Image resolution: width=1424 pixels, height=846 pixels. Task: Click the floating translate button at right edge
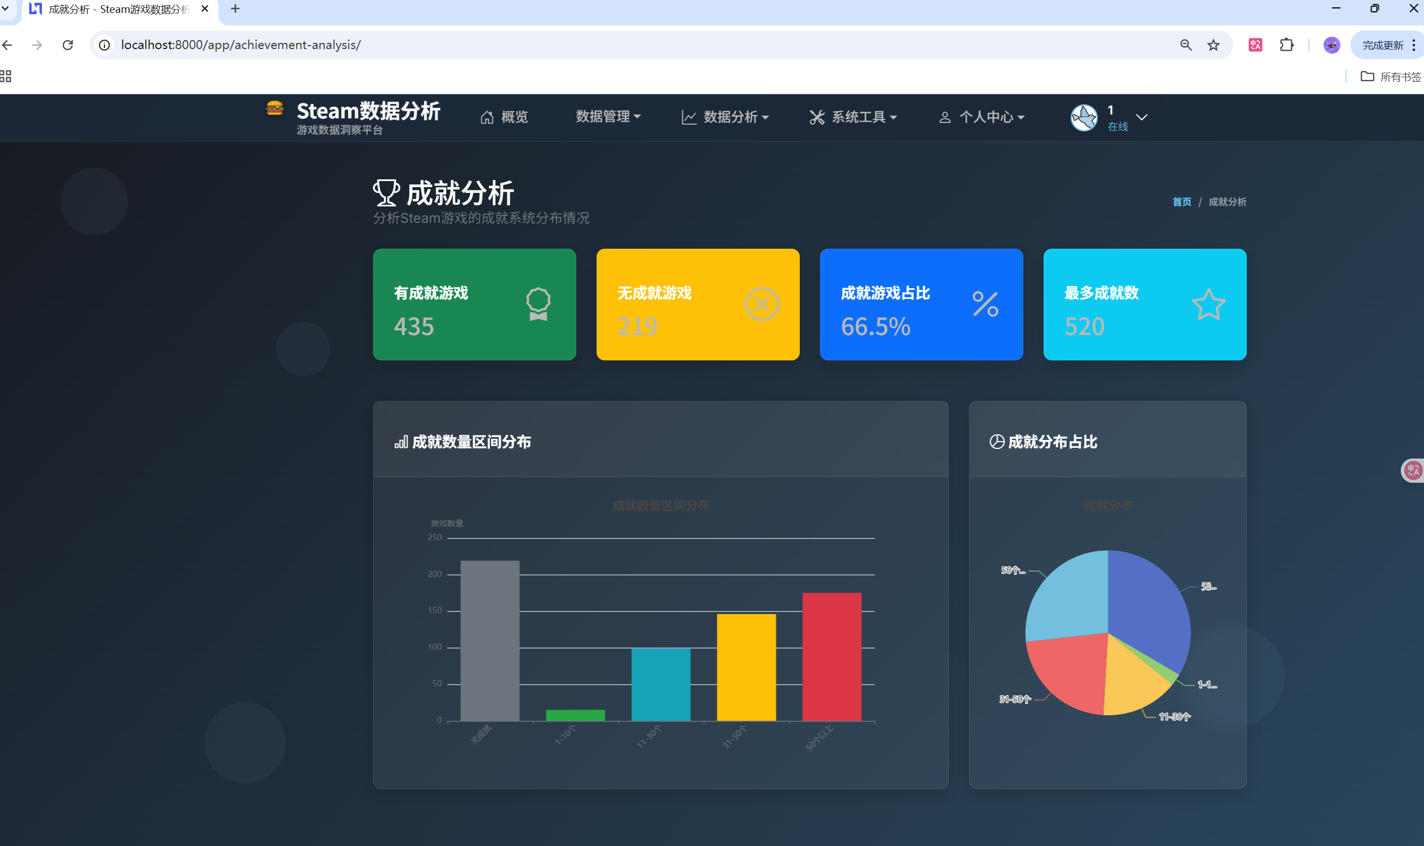(1413, 470)
